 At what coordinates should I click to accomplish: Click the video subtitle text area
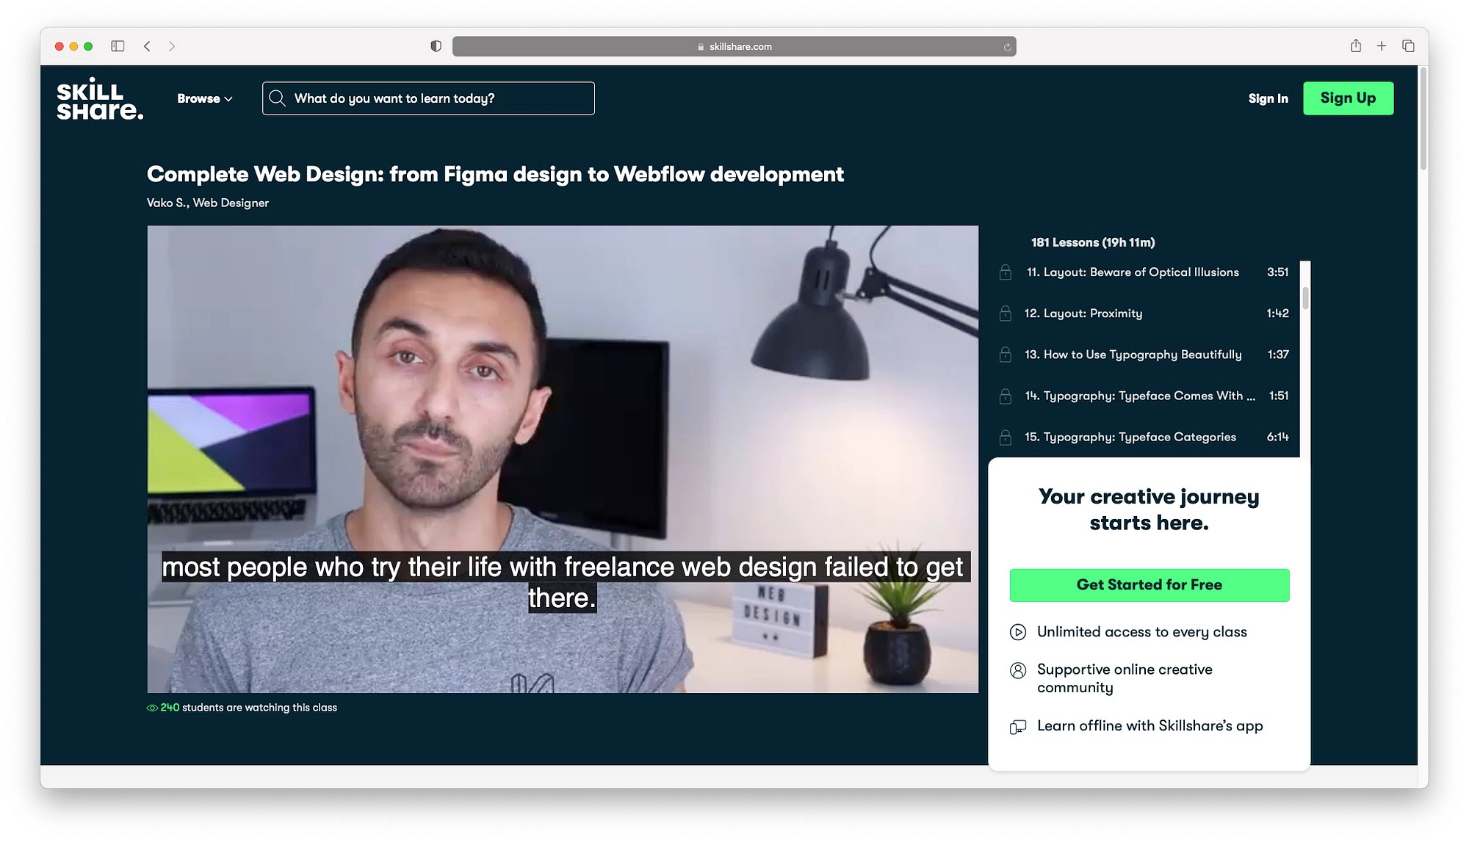(x=563, y=582)
